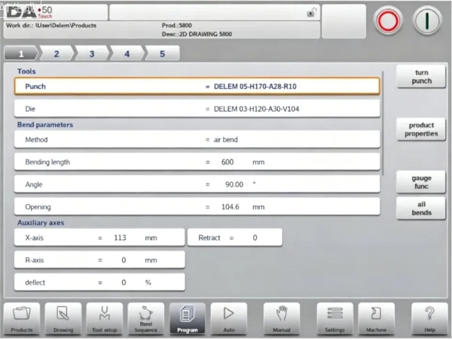Select bend step 1 tab
The image size is (452, 340).
click(21, 54)
